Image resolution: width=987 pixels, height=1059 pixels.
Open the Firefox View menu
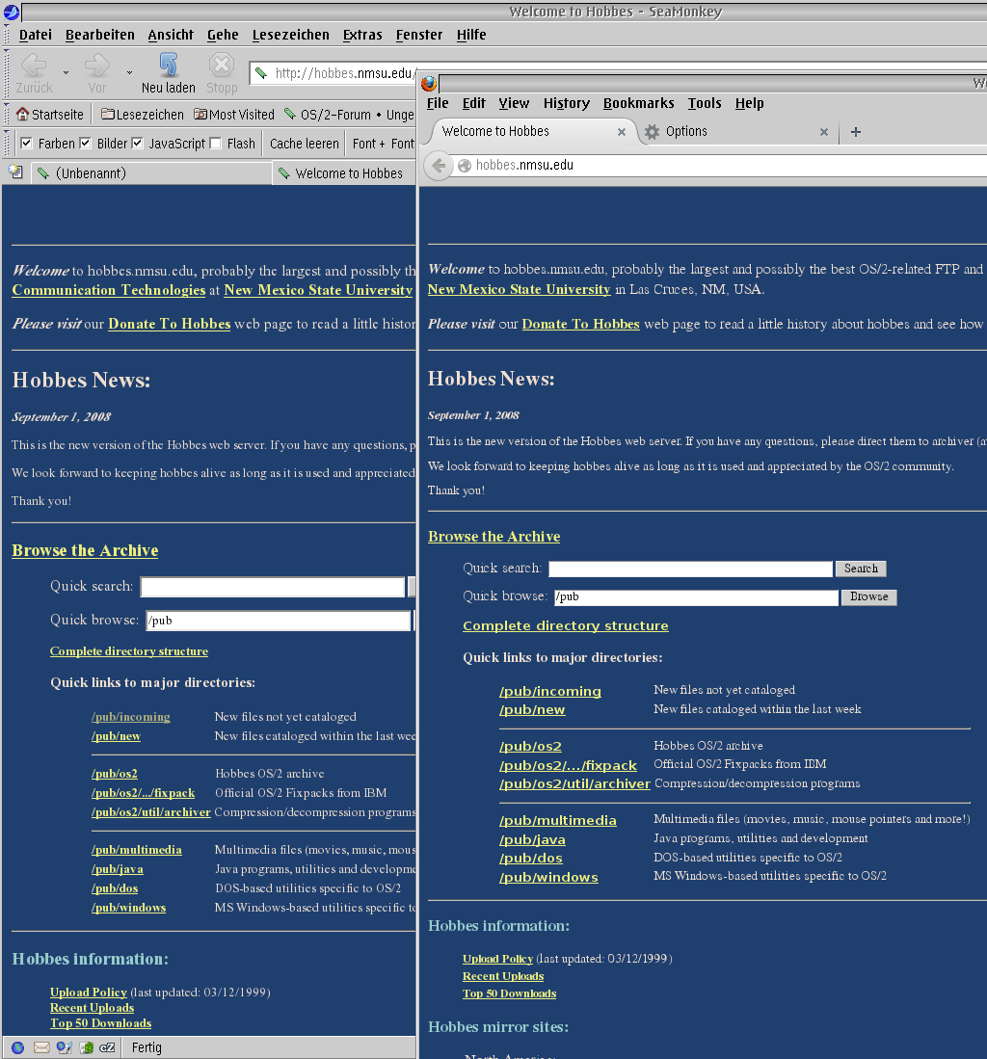point(514,103)
